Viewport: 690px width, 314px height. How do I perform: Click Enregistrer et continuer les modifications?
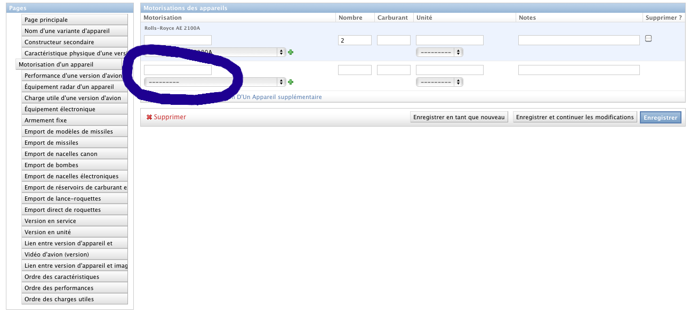(x=575, y=117)
